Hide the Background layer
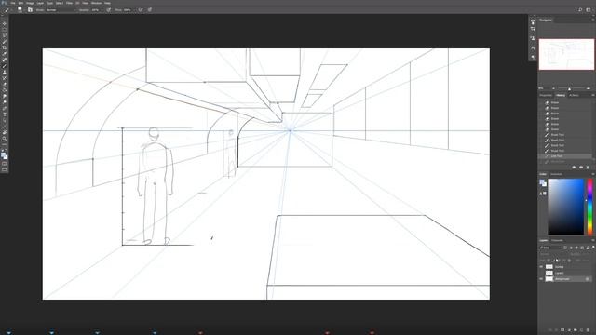 click(x=541, y=279)
